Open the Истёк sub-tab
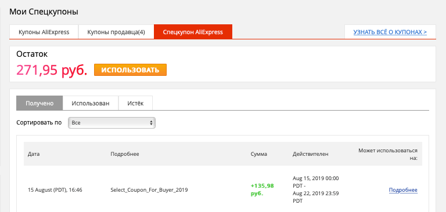The height and width of the screenshot is (212, 446). 135,103
